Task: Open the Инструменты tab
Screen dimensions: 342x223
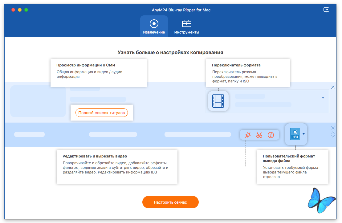Action: coord(186,26)
